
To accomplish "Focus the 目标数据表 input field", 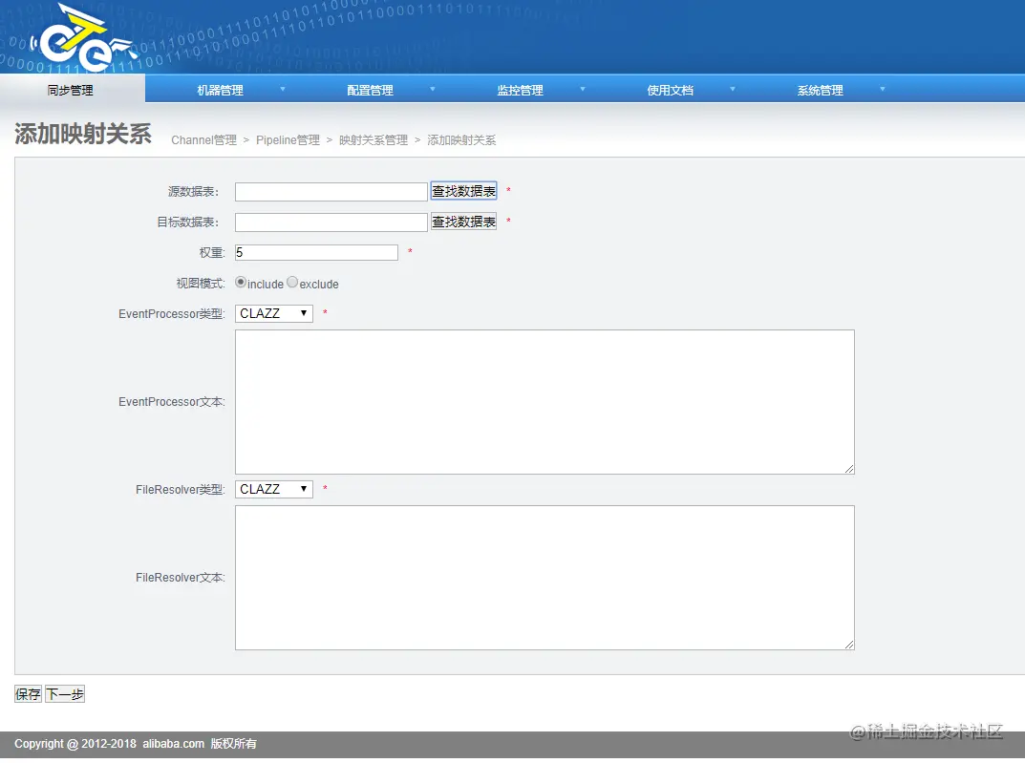I will pyautogui.click(x=331, y=223).
